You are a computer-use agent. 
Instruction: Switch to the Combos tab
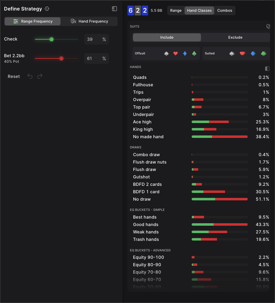coord(225,10)
